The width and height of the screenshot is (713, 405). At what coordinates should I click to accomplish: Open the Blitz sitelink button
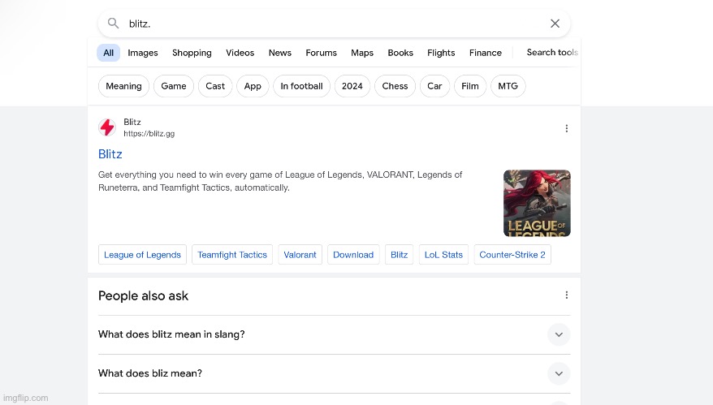(400, 255)
